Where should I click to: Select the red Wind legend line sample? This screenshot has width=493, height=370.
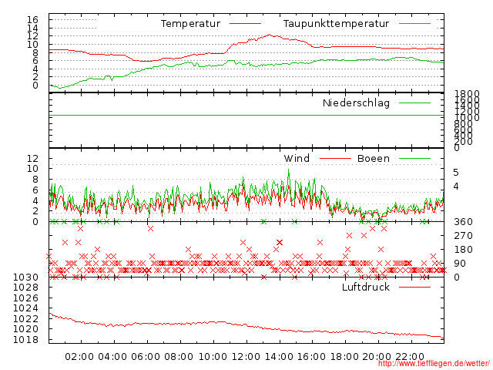(x=335, y=158)
